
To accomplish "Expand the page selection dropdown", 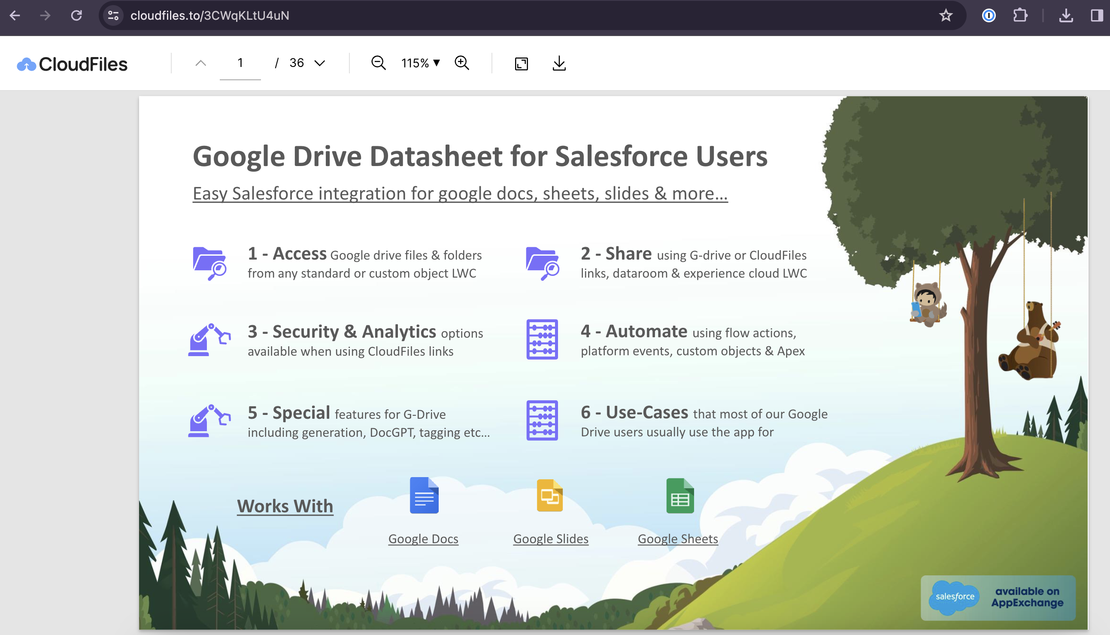I will point(320,63).
